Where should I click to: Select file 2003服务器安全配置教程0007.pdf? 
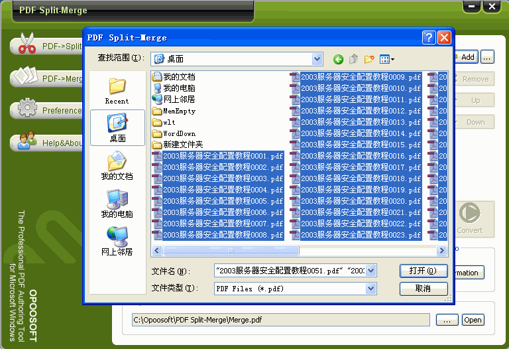click(x=218, y=224)
